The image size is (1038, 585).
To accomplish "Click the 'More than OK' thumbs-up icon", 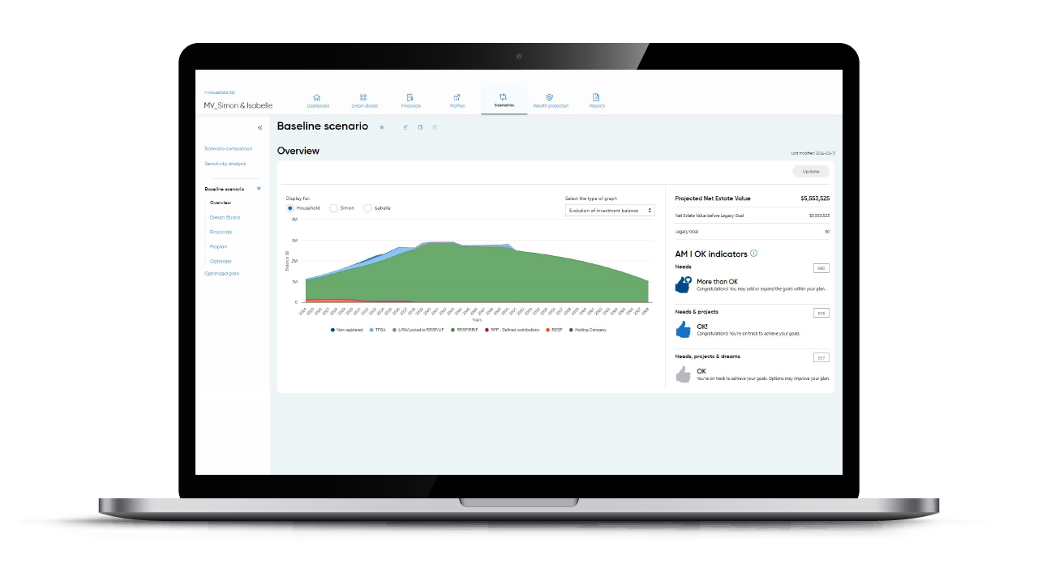I will coord(683,284).
